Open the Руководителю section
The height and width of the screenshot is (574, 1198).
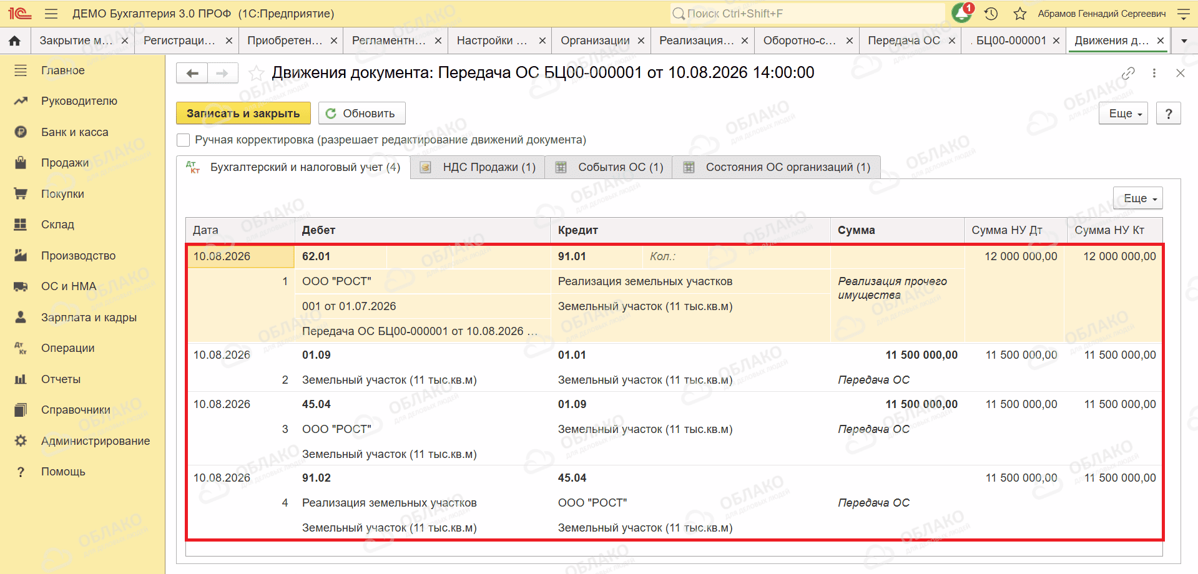point(79,101)
